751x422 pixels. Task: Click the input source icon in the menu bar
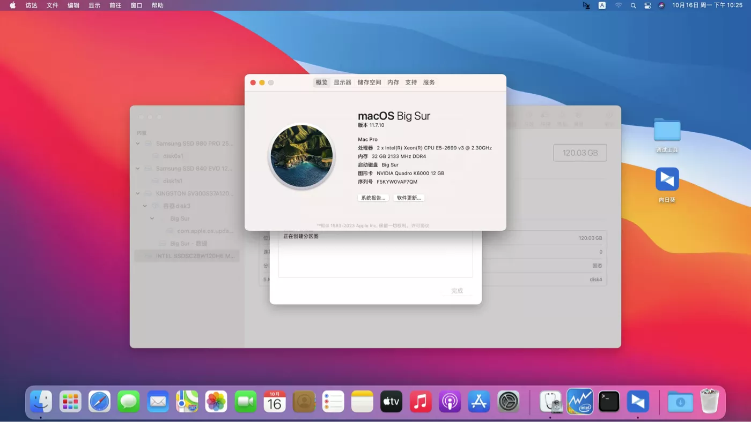click(x=602, y=5)
